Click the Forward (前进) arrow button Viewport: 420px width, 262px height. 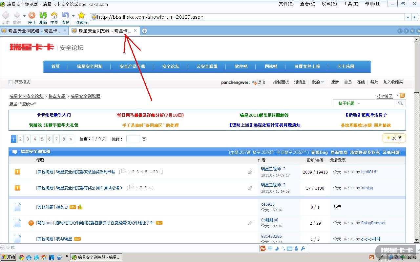point(17,15)
